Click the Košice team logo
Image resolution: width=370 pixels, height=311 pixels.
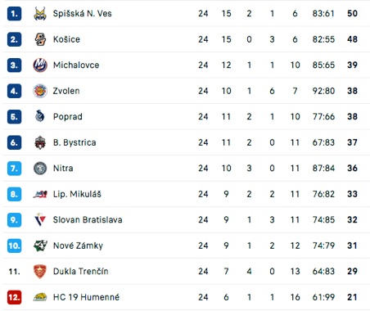pyautogui.click(x=40, y=39)
